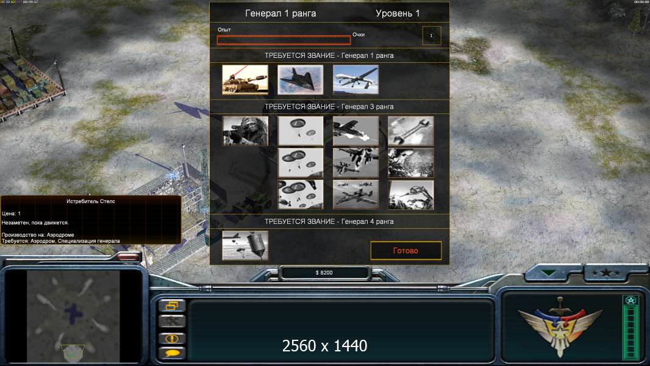
Task: Pick the bottom-right airstrike explosion ability icon
Action: pyautogui.click(x=411, y=195)
